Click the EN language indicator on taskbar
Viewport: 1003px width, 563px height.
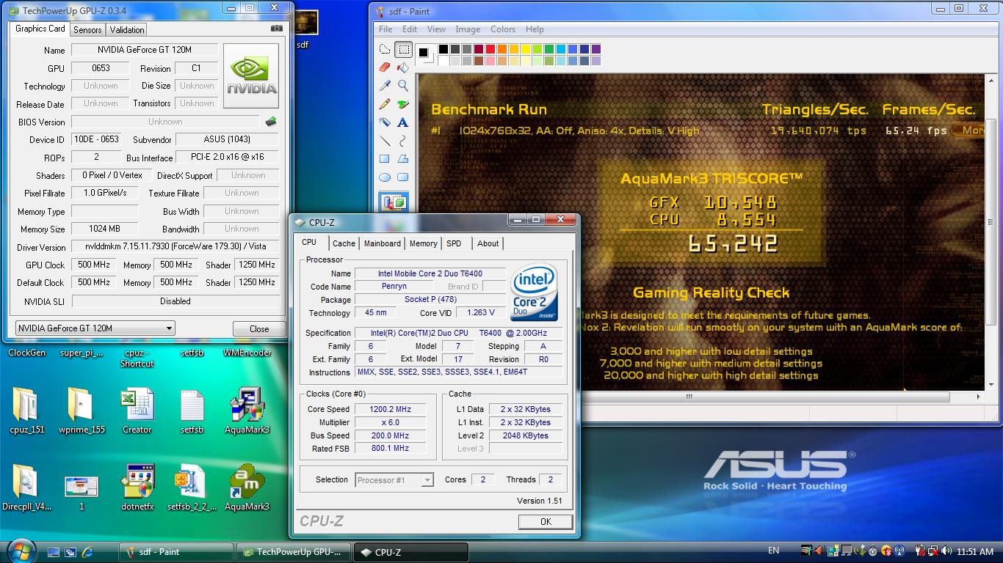774,551
